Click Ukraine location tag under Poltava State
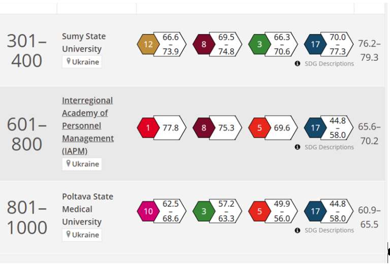The image size is (390, 268). (x=82, y=235)
